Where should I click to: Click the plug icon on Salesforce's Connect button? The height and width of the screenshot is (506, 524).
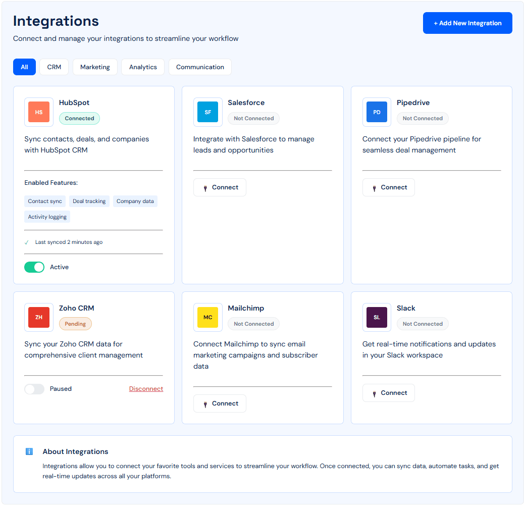(x=205, y=187)
